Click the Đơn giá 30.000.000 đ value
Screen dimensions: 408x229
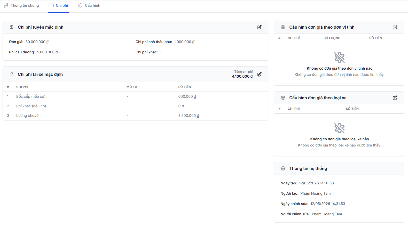click(37, 42)
